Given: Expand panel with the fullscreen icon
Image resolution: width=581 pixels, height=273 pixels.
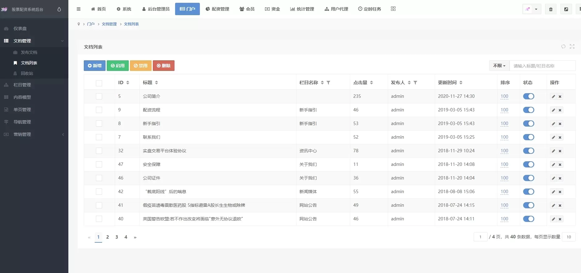Looking at the screenshot, I should [x=572, y=46].
